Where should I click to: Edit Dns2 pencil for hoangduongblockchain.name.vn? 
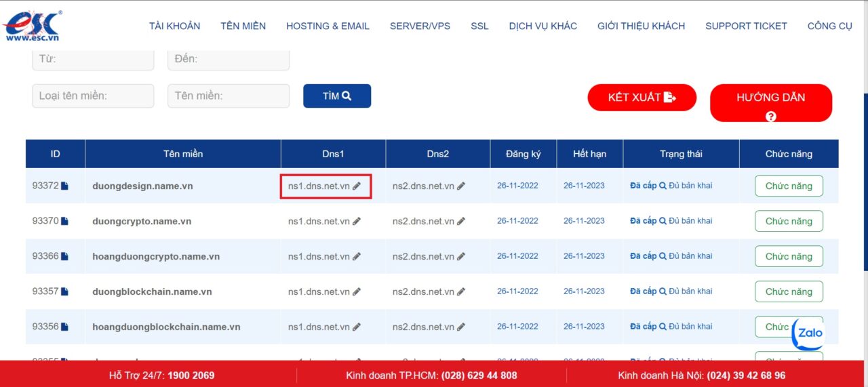coord(461,327)
